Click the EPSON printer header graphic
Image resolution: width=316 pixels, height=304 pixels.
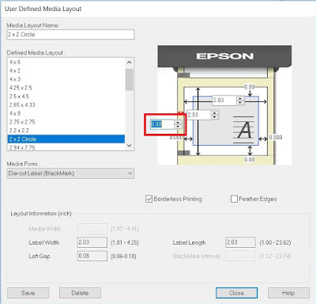click(224, 56)
